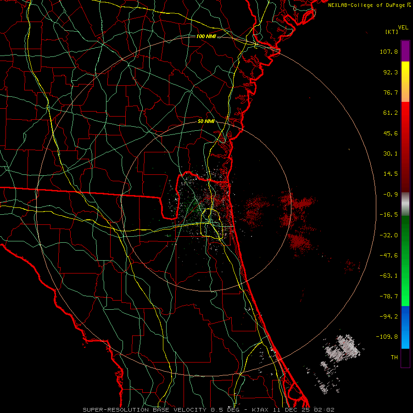Select the -94.2 scale value
413x413 pixels.
click(x=389, y=316)
